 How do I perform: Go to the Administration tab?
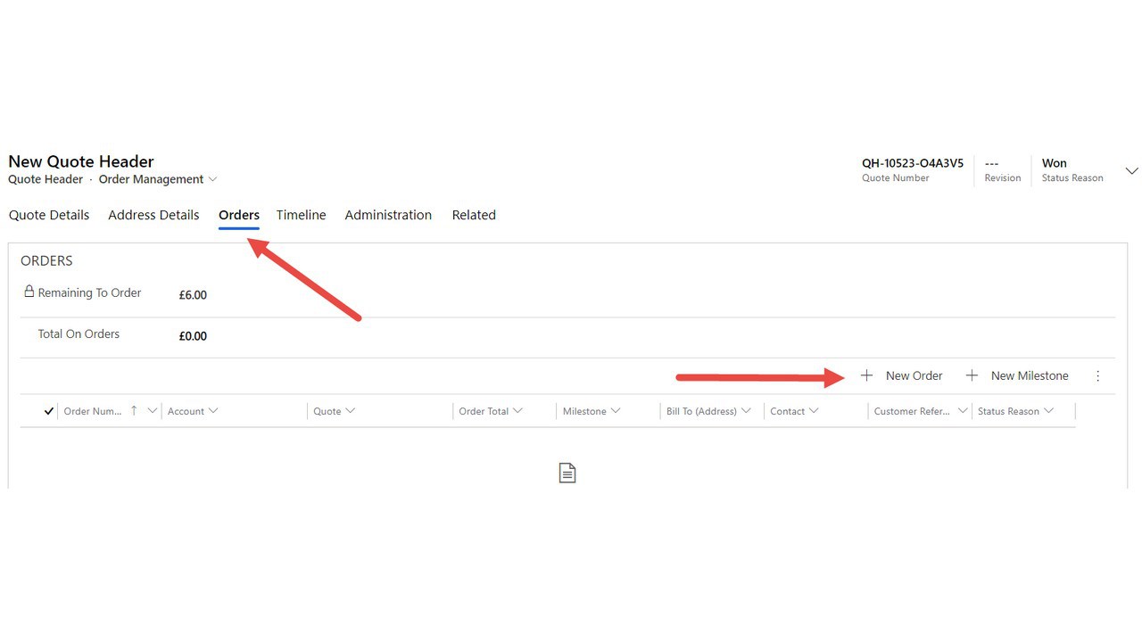click(388, 215)
